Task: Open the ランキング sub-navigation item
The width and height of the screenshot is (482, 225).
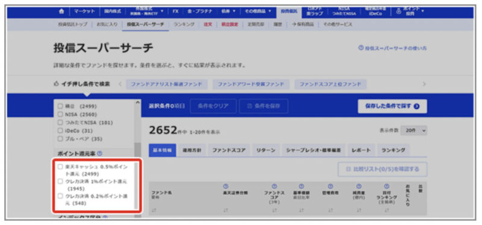Action: click(x=184, y=24)
